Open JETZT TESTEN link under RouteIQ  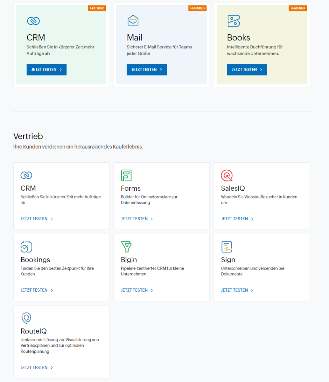[x=37, y=367]
